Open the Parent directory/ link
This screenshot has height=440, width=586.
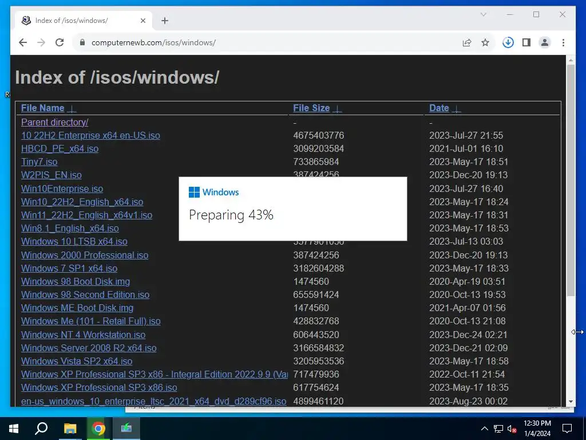coord(54,123)
